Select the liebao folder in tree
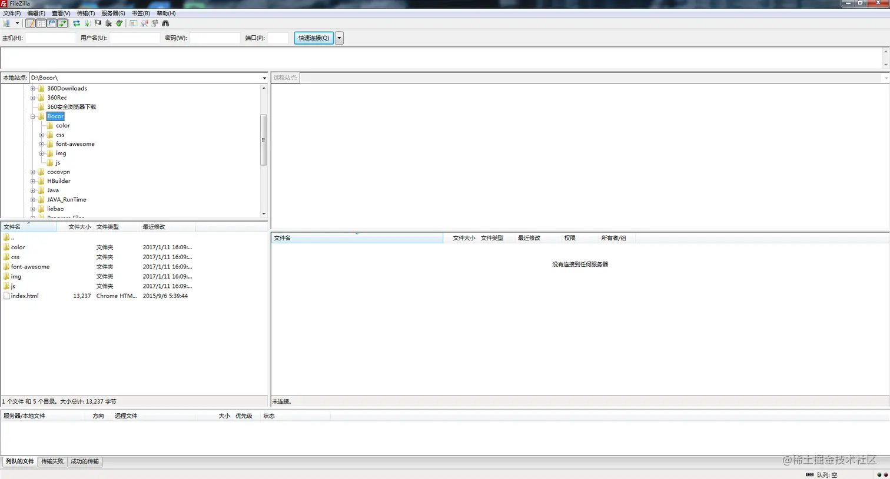Image resolution: width=890 pixels, height=479 pixels. 55,209
